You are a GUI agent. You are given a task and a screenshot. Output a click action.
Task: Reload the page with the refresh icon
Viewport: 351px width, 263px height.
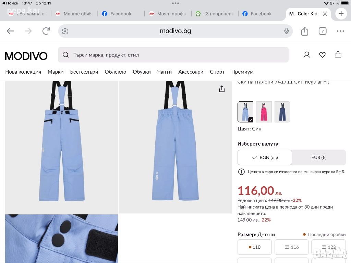click(x=46, y=31)
